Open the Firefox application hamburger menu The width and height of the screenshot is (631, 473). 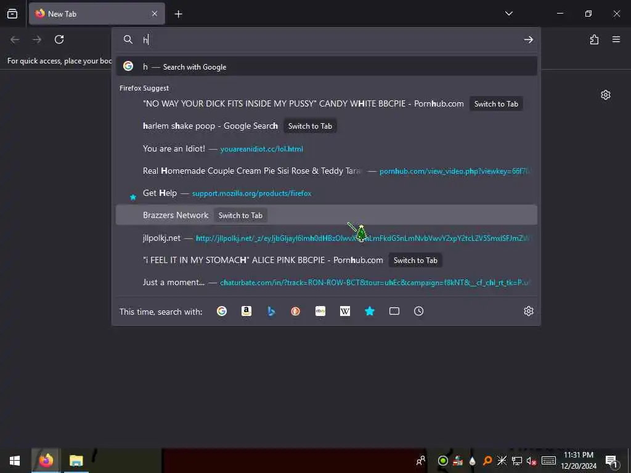[x=616, y=39]
